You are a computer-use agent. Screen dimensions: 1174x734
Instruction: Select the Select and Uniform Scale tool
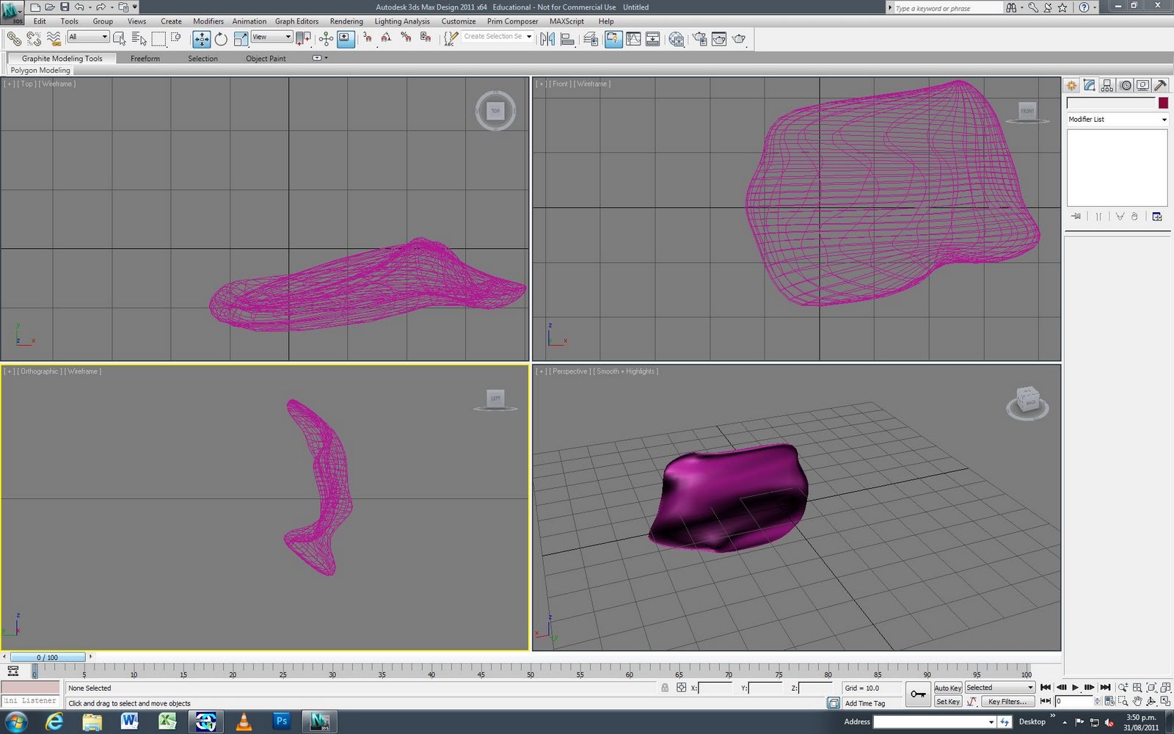pyautogui.click(x=241, y=39)
